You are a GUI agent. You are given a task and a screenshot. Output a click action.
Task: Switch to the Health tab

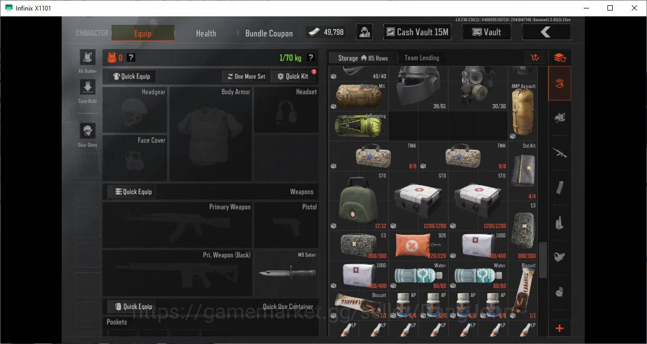(x=206, y=33)
